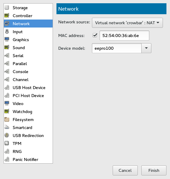Click the Finish button
This screenshot has width=170, height=179.
tap(154, 170)
